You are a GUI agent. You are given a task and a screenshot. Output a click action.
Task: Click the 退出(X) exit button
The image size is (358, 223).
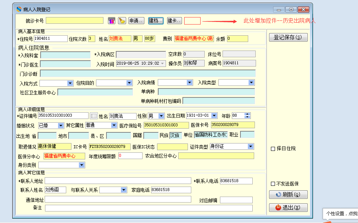288,207
